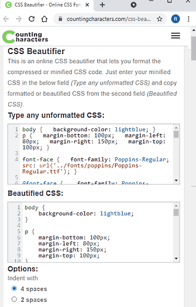Select 4 spaces indent option
The image size is (196, 307).
[14, 289]
